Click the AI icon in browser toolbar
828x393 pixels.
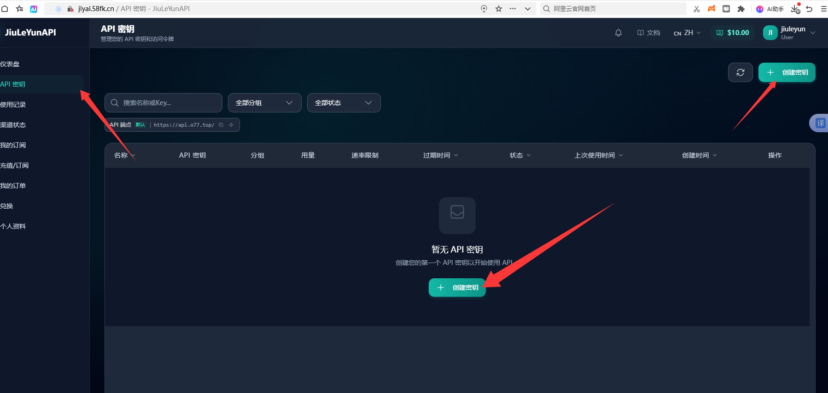(34, 9)
